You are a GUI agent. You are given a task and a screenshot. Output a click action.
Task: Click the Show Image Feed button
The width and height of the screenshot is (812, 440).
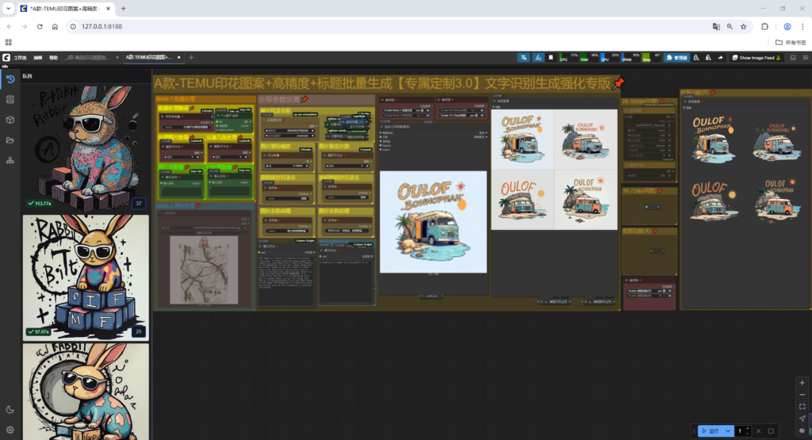tap(756, 58)
